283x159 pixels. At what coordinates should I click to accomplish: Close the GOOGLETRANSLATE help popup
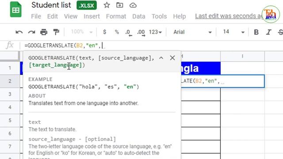172,58
